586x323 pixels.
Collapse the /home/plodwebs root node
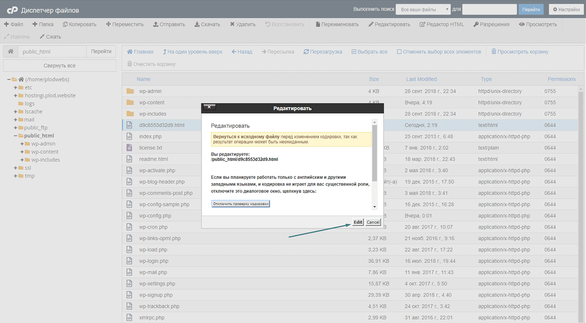tap(9, 80)
